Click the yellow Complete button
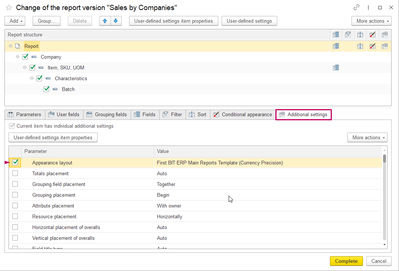This screenshot has height=271, width=399. (346, 261)
